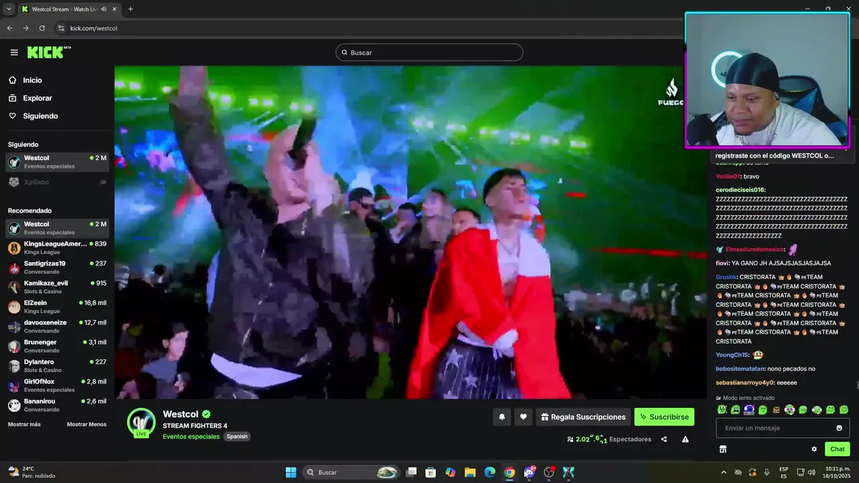Click the taskbar Buscar search box
The height and width of the screenshot is (483, 859).
pyautogui.click(x=351, y=472)
